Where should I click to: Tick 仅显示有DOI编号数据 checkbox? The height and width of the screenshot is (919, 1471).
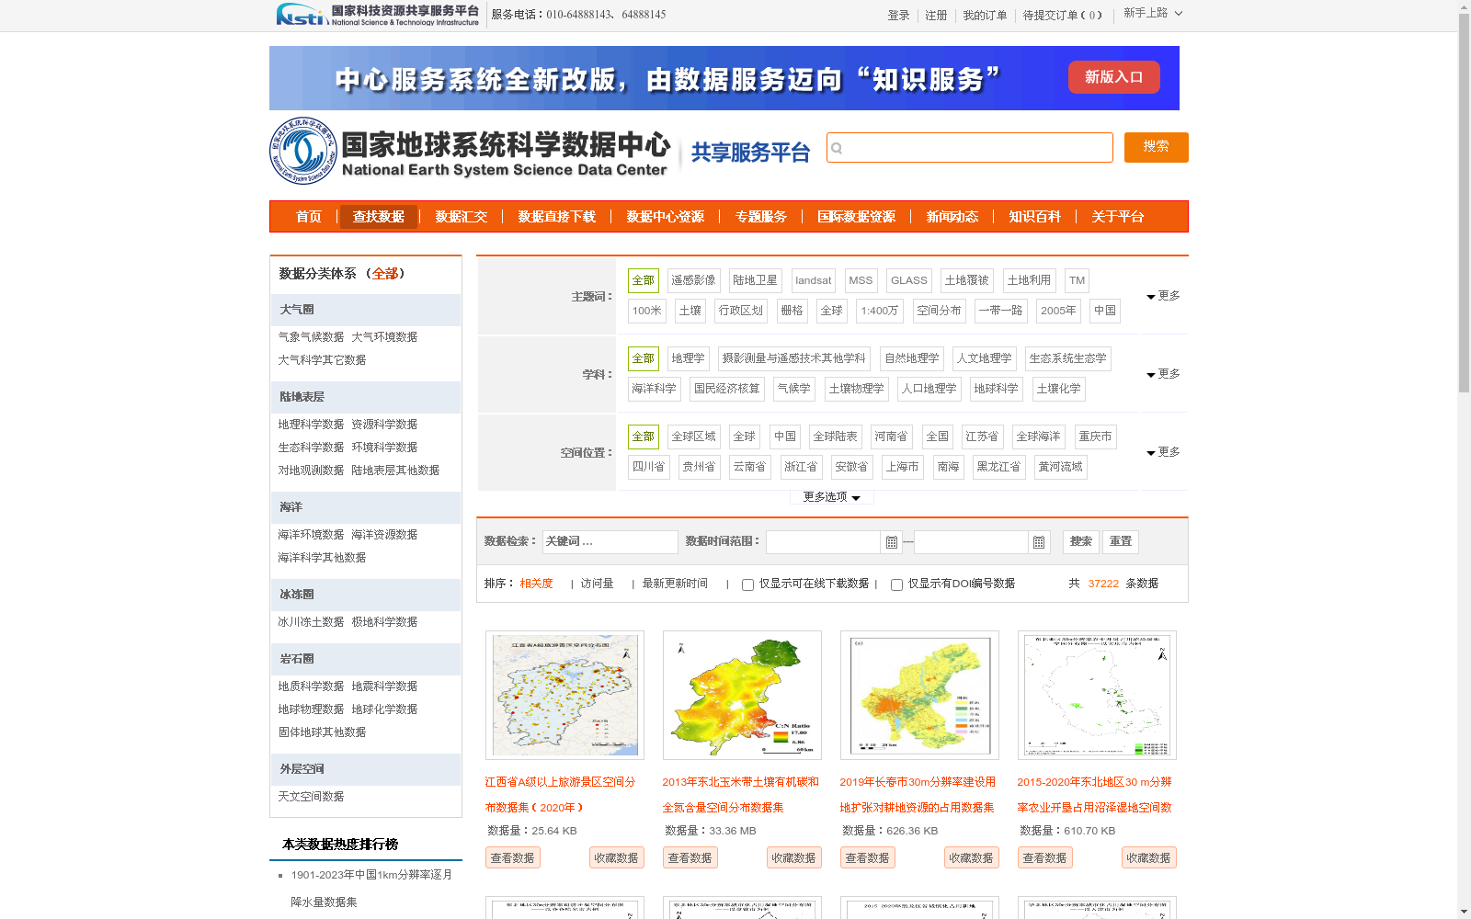pos(896,584)
